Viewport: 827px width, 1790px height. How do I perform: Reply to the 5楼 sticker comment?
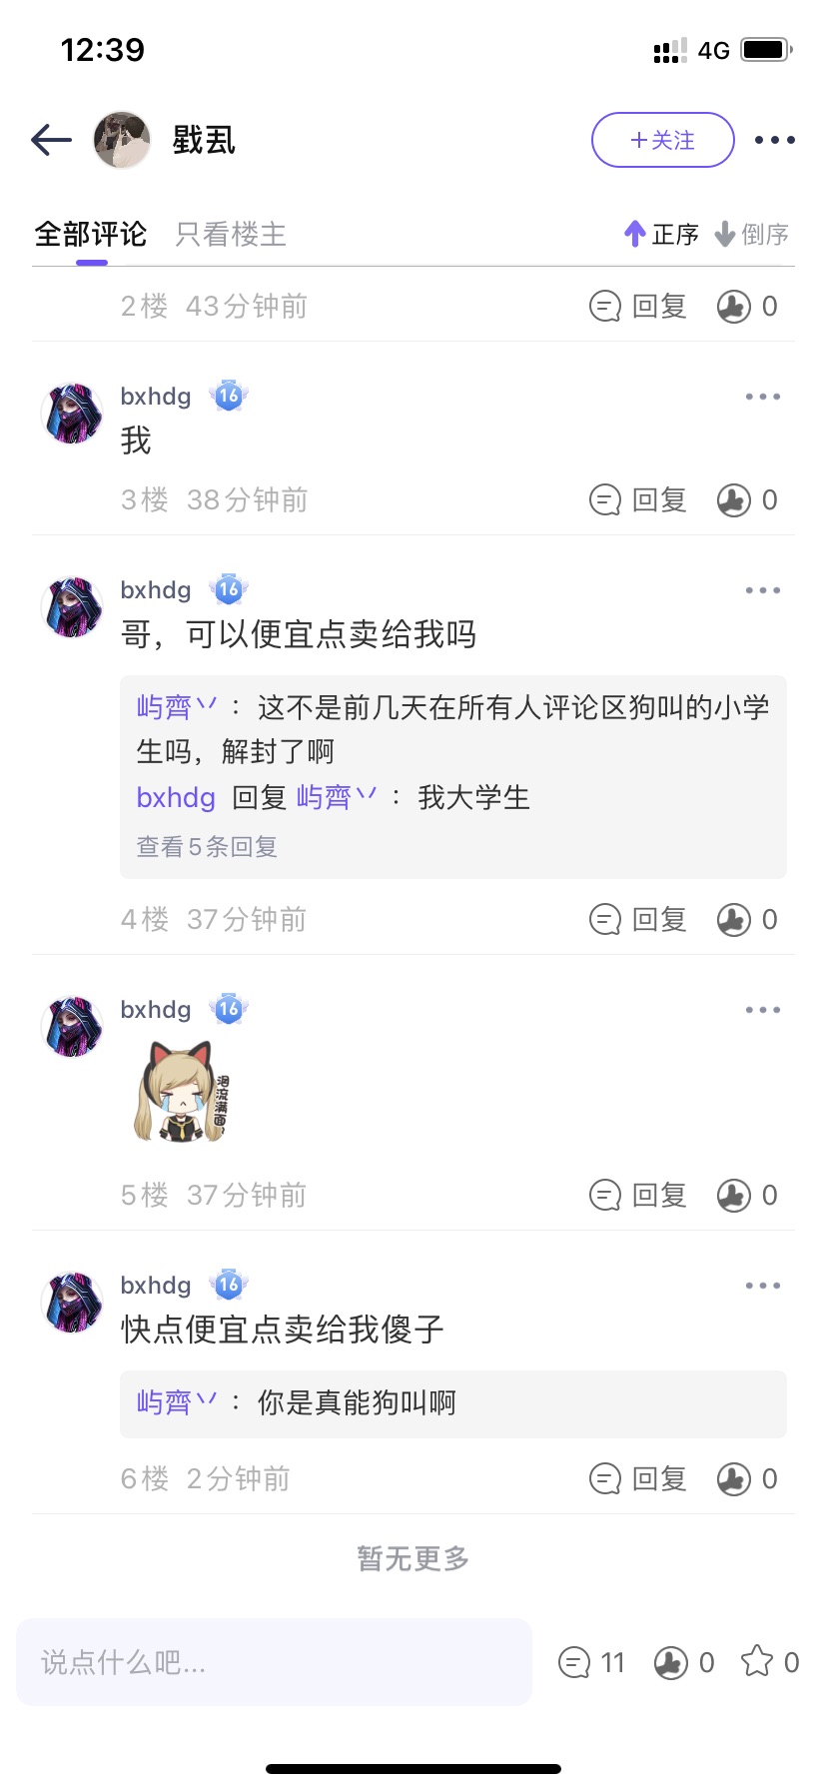pos(638,1195)
